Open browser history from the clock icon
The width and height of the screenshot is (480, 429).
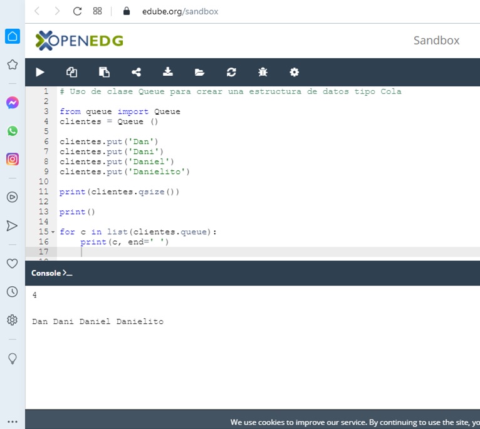(x=12, y=292)
